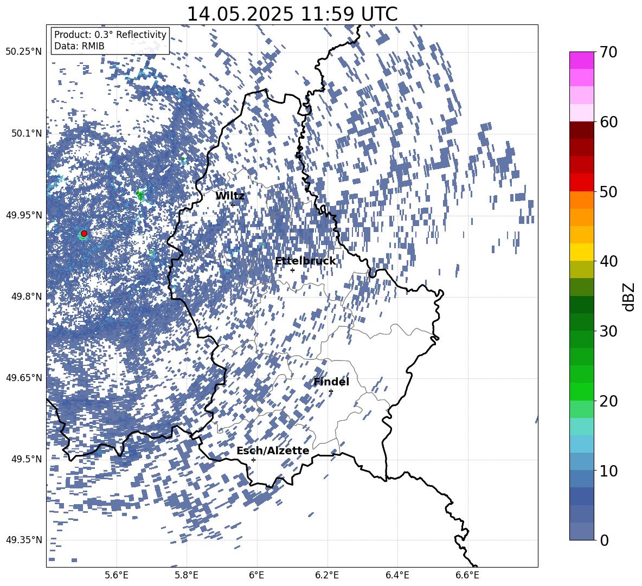Click the Ettelbruck station cross marker
642x586 pixels.
[x=292, y=270]
